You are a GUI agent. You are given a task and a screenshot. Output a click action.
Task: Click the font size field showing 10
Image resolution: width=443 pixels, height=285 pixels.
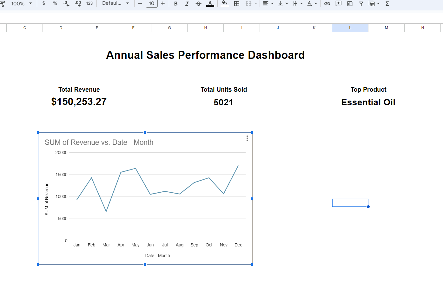152,3
